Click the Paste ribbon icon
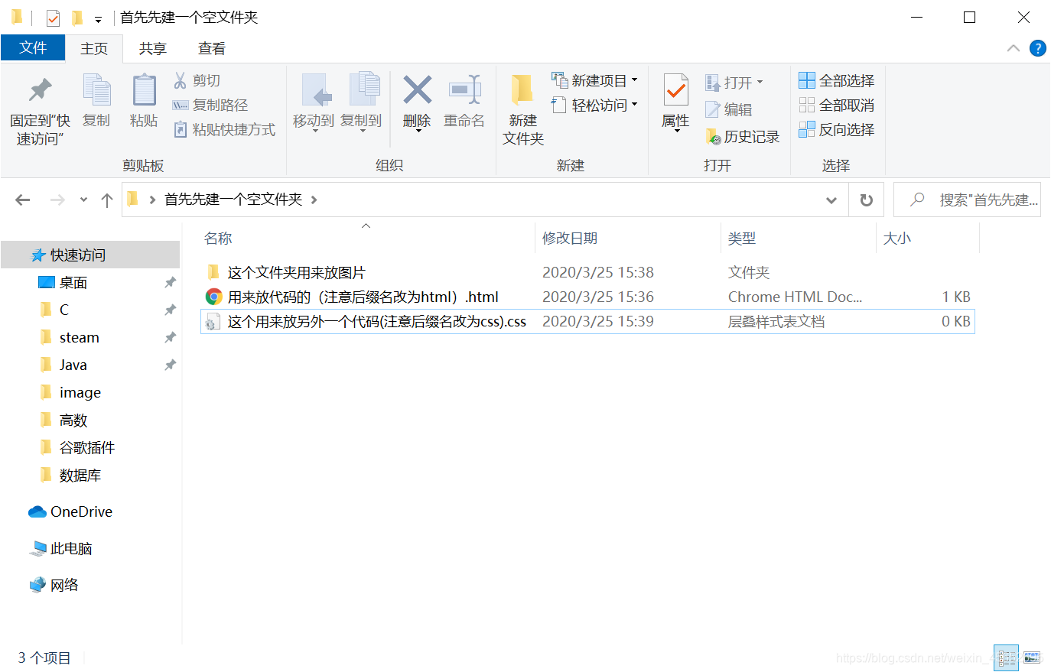The height and width of the screenshot is (672, 1051). click(x=144, y=101)
